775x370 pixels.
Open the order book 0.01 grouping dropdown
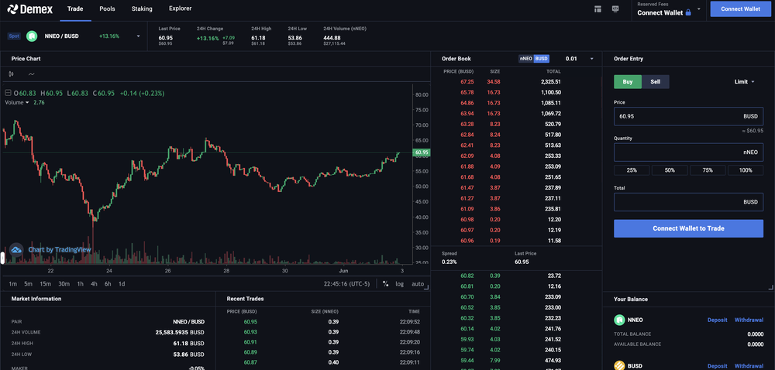tap(591, 59)
